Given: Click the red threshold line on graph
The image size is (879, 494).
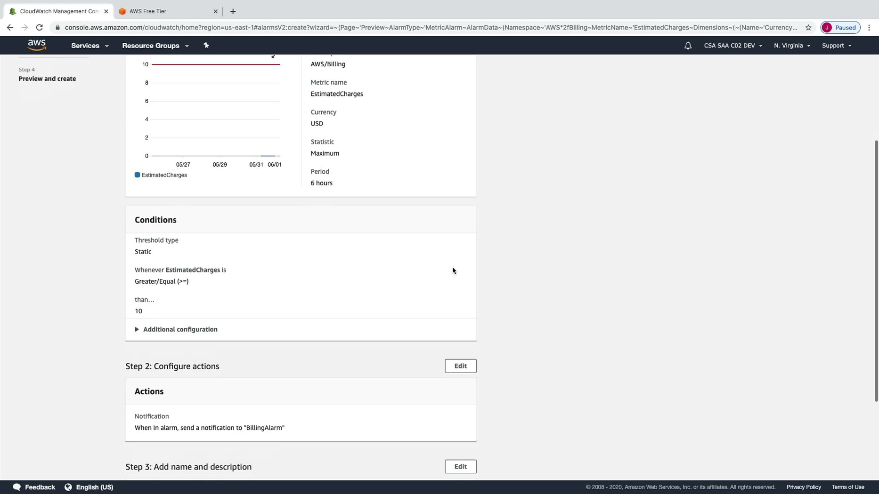Looking at the screenshot, I should tap(216, 64).
